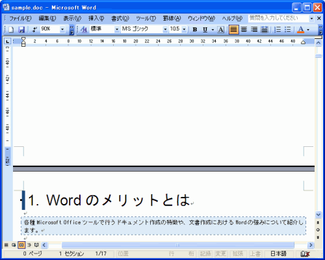Save the document with floppy disk icon
This screenshot has height=260, width=325.
pos(21,29)
